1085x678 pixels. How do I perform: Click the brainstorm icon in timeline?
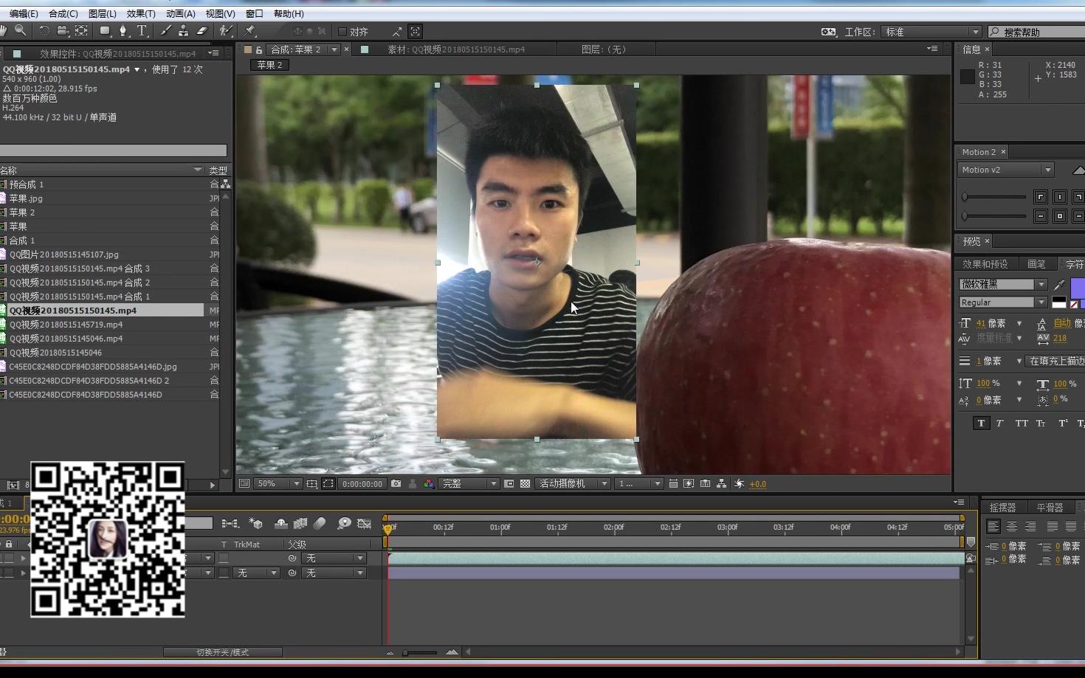point(344,523)
